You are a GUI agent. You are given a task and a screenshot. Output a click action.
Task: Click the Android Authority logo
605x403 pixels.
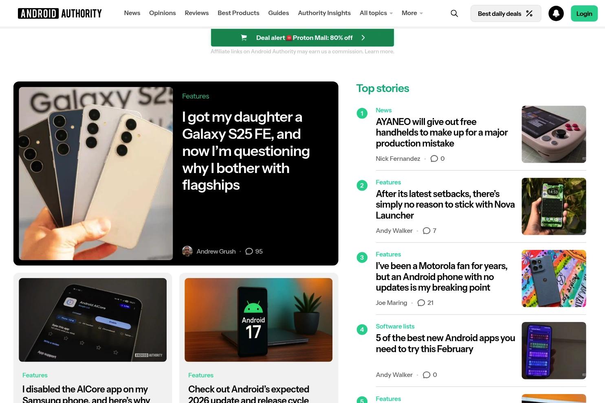coord(60,13)
